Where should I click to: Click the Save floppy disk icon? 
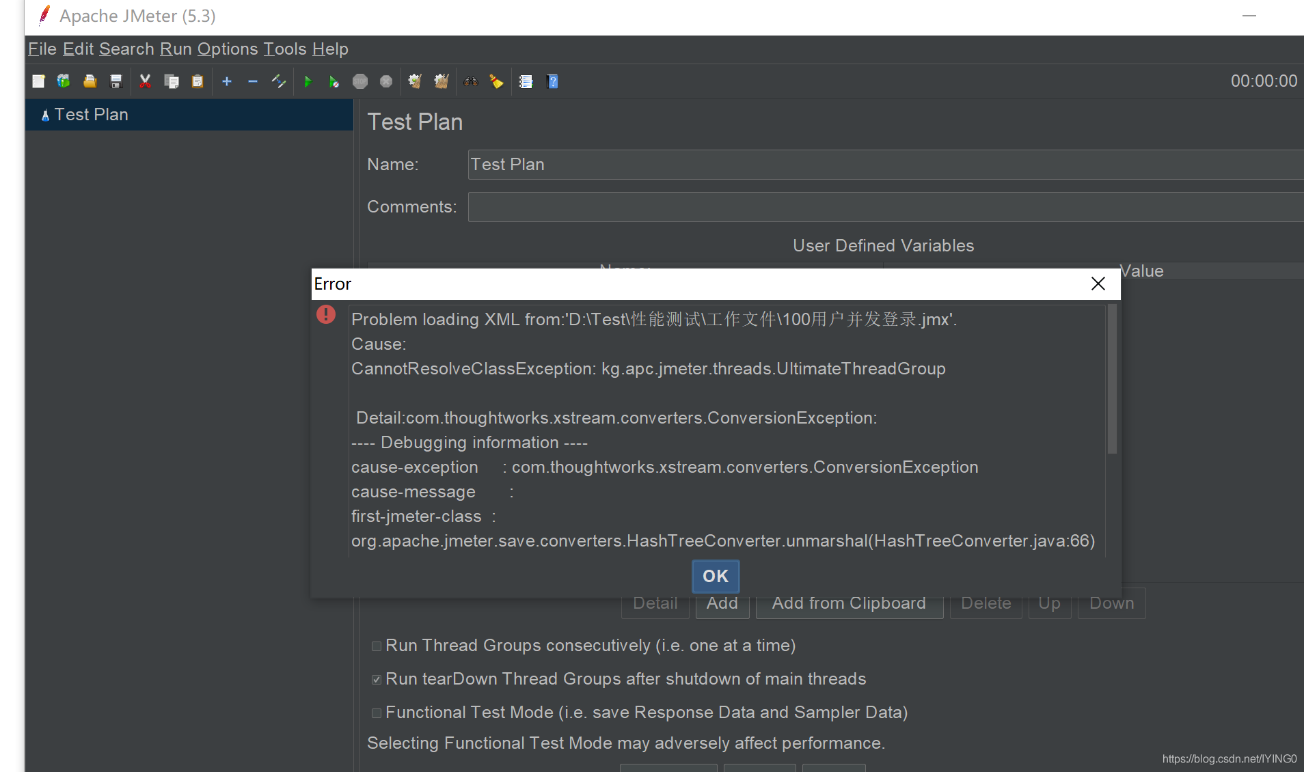[116, 81]
